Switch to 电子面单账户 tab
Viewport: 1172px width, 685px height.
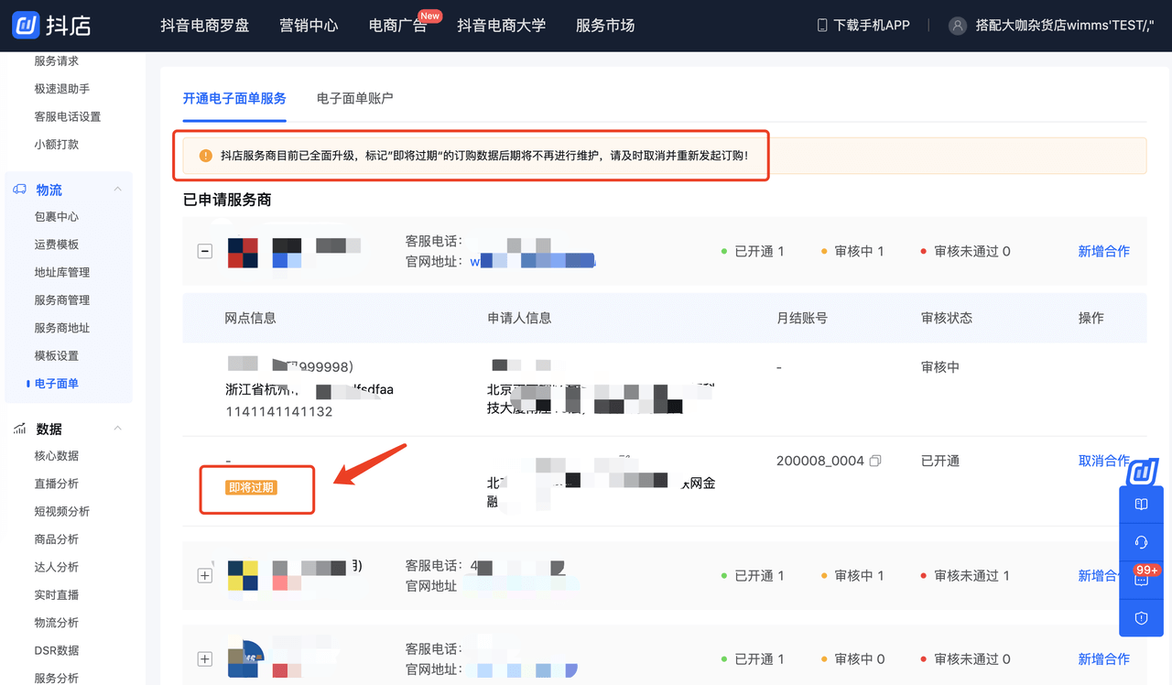click(355, 98)
